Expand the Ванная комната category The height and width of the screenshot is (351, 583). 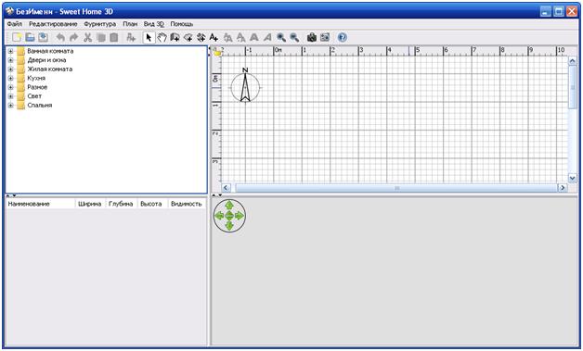coord(10,51)
